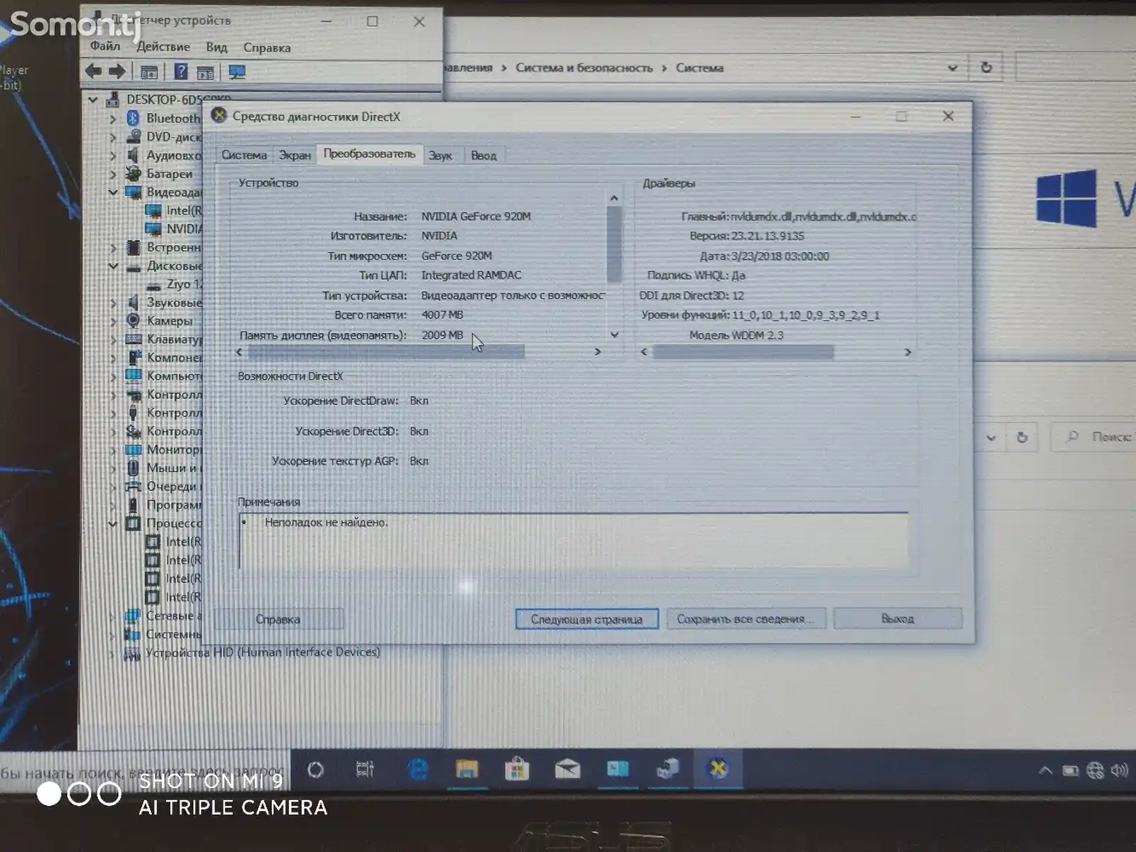
Task: Click scroll-down arrow in device info panel
Action: pos(614,334)
